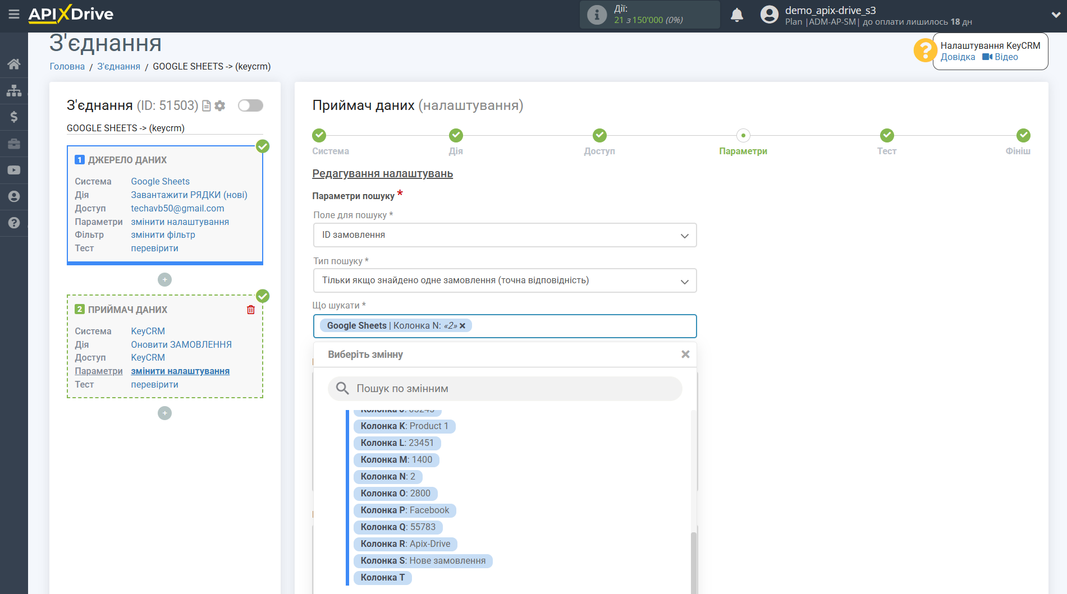Select variable Колонка Q: 55783
This screenshot has width=1067, height=594.
click(398, 527)
